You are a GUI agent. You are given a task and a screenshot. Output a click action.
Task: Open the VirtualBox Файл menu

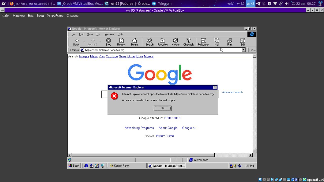tap(6, 15)
